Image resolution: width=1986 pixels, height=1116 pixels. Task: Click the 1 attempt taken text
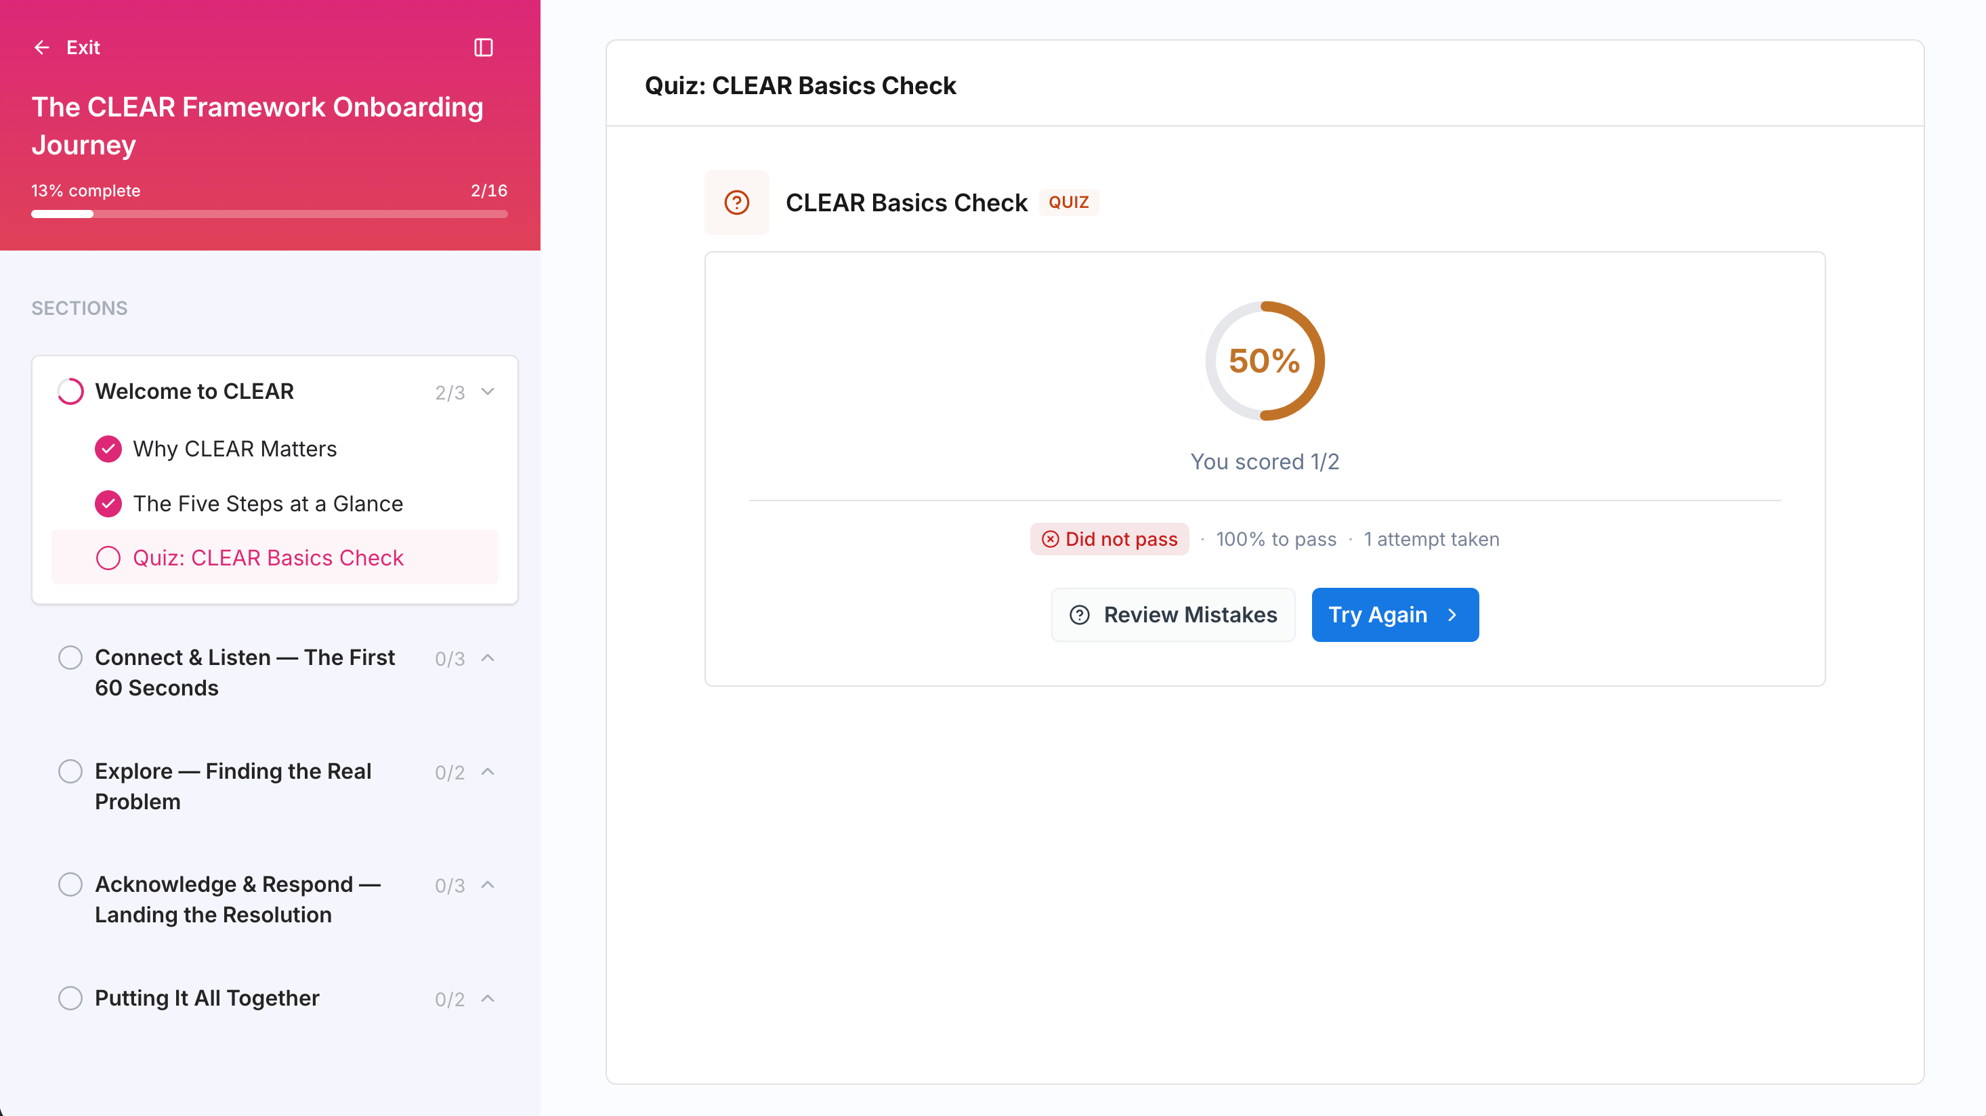1432,540
